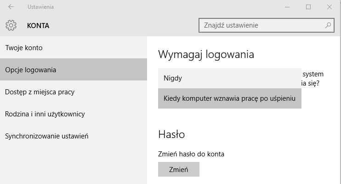Click the magnifier icon in search box
341x184 pixels.
328,25
